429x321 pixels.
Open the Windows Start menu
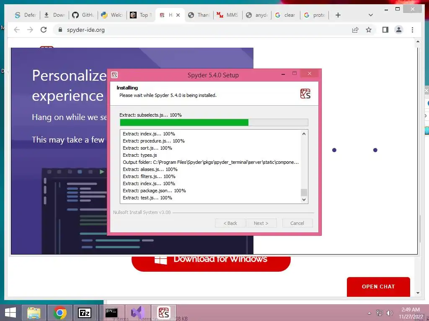[x=10, y=313]
